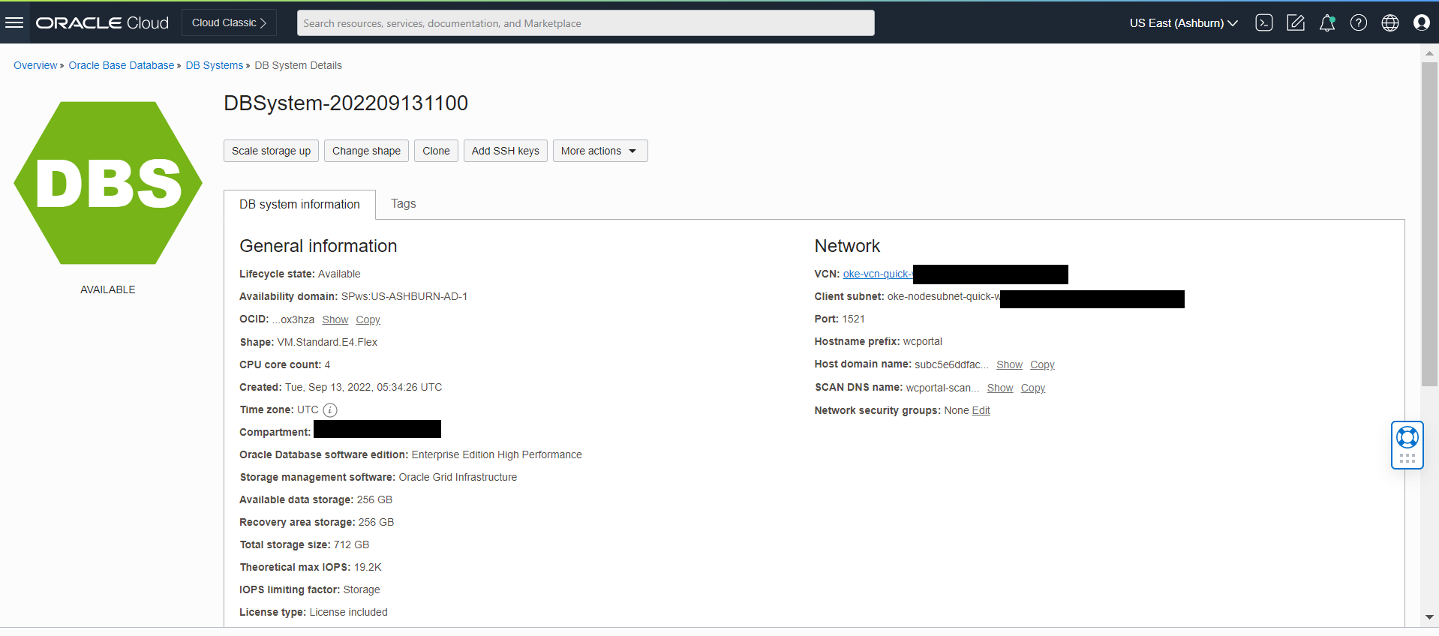Open the user profile avatar
The width and height of the screenshot is (1439, 636).
coord(1422,22)
